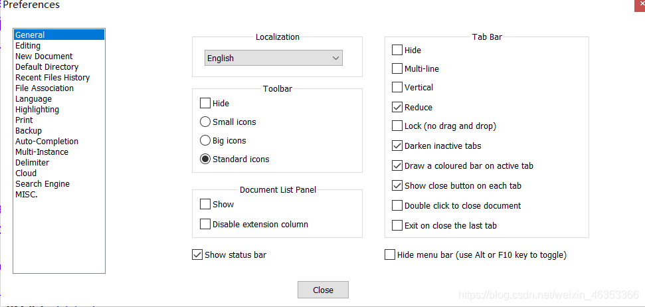Go to Auto-Completion settings
This screenshot has height=307, width=645.
tap(46, 142)
